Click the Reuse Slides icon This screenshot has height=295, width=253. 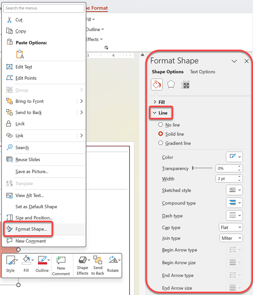(x=10, y=159)
